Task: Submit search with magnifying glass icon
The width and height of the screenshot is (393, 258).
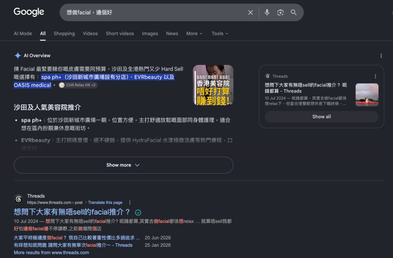Action: [294, 13]
